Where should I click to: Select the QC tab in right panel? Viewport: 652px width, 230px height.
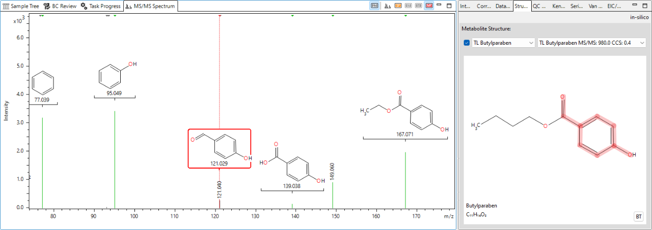(x=539, y=6)
